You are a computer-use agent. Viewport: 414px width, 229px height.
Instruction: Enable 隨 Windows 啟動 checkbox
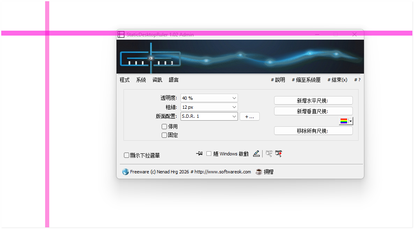pos(209,153)
